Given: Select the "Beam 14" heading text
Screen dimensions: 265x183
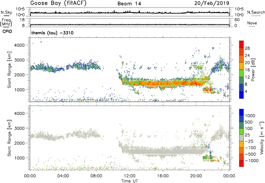Looking at the screenshot, I should pos(129,4).
